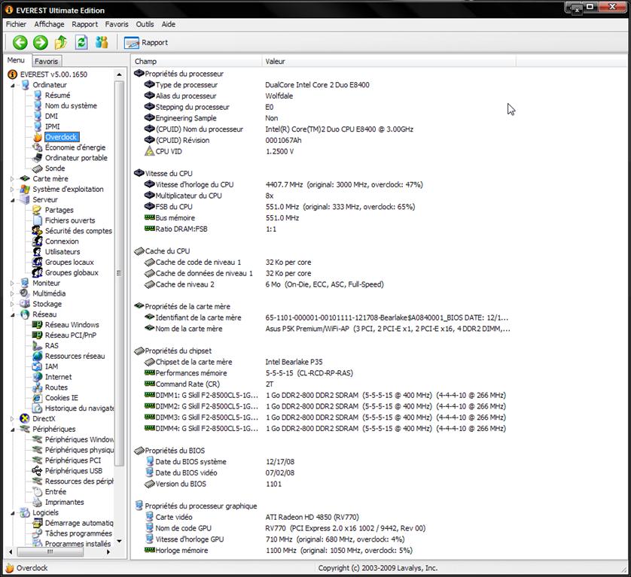Select the Ordinateur portable laptop icon
The image size is (631, 577).
tap(38, 158)
